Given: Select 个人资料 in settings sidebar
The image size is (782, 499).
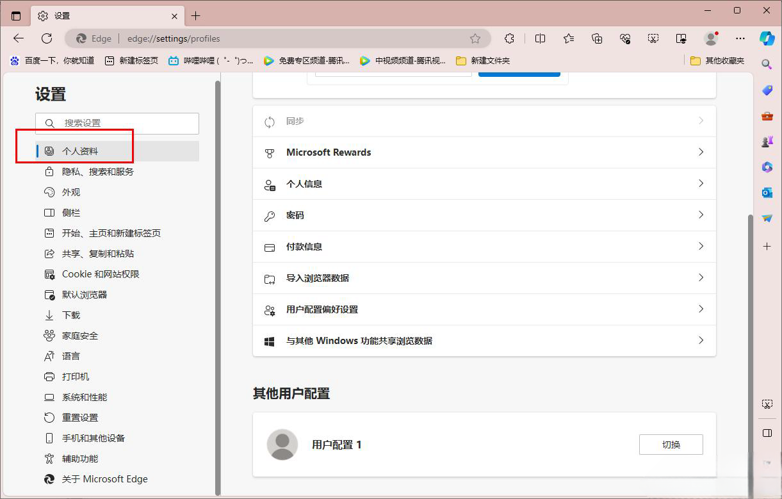Looking at the screenshot, I should coord(117,151).
